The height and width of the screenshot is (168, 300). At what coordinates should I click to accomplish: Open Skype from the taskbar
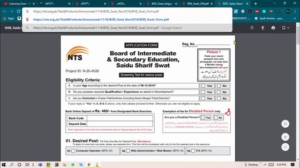(81, 165)
